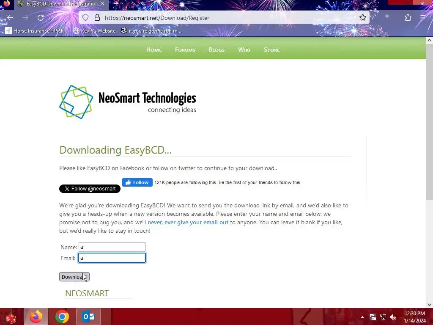The height and width of the screenshot is (325, 433).
Task: Click the NeoSmart Technologies logo
Action: [x=128, y=102]
